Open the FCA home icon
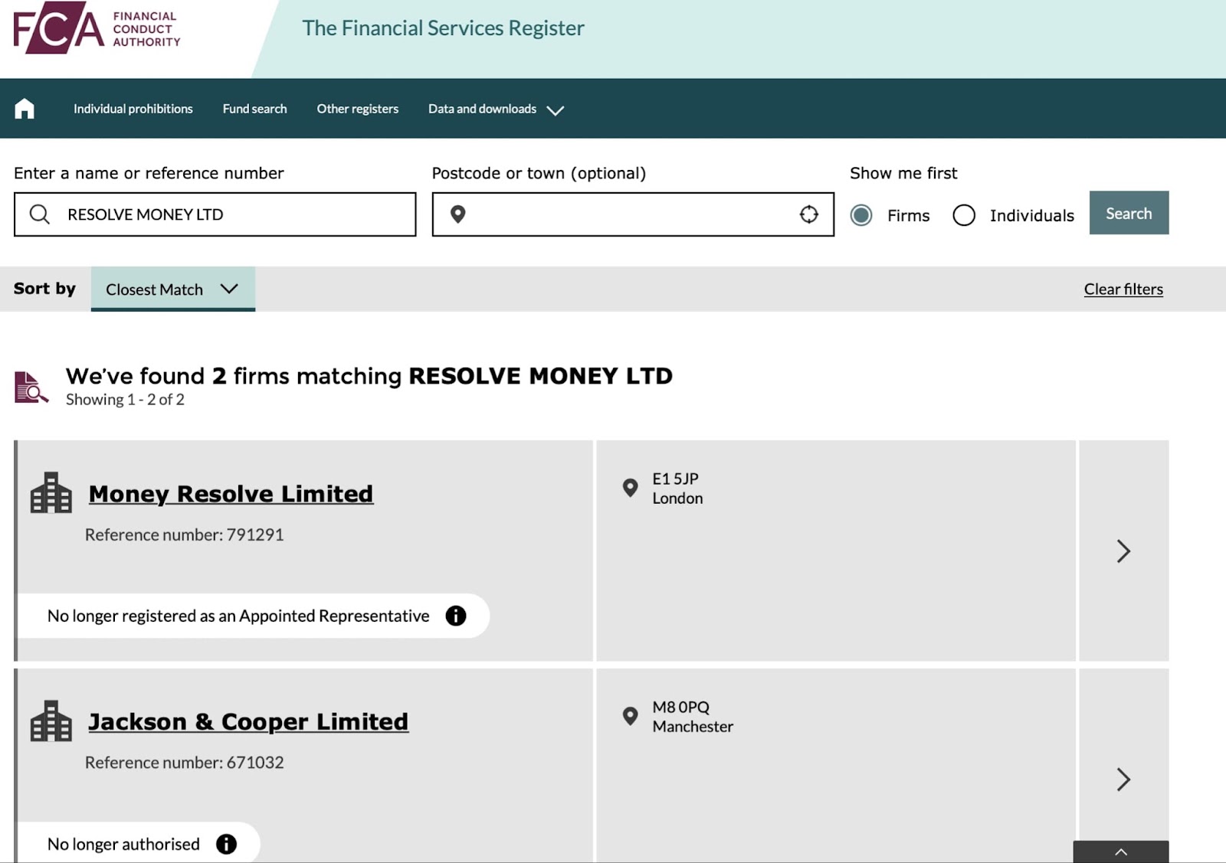This screenshot has width=1226, height=863. point(25,109)
